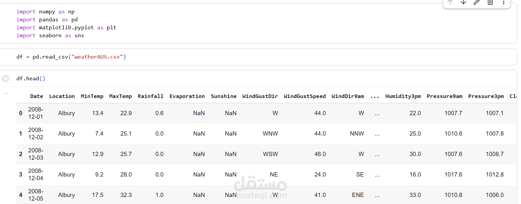This screenshot has height=204, width=521.
Task: Move cell up using the up arrow icon
Action: (x=450, y=2)
